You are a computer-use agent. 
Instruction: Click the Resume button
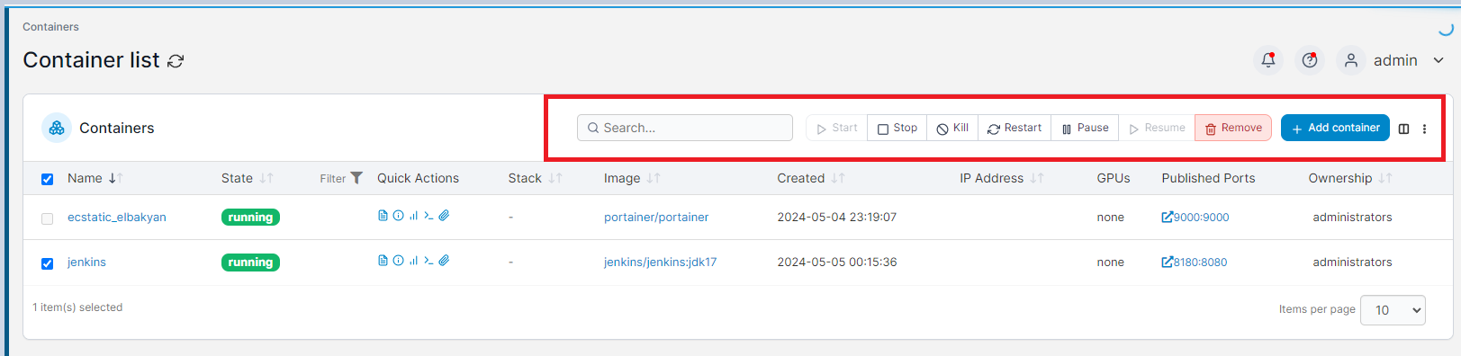pyautogui.click(x=1157, y=128)
